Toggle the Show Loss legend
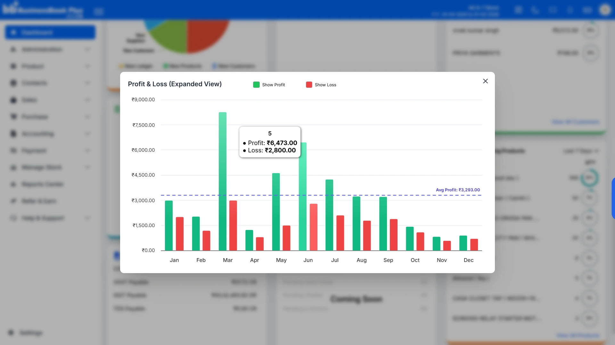Viewport: 615px width, 345px height. 321,85
